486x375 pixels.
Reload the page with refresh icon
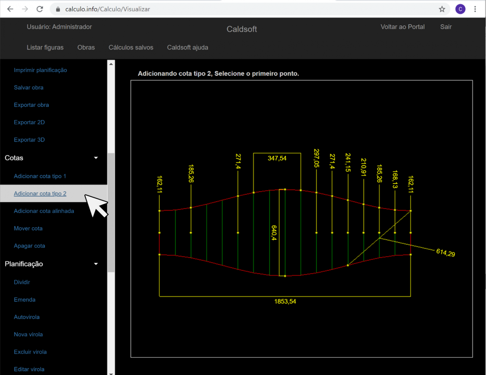[x=40, y=9]
